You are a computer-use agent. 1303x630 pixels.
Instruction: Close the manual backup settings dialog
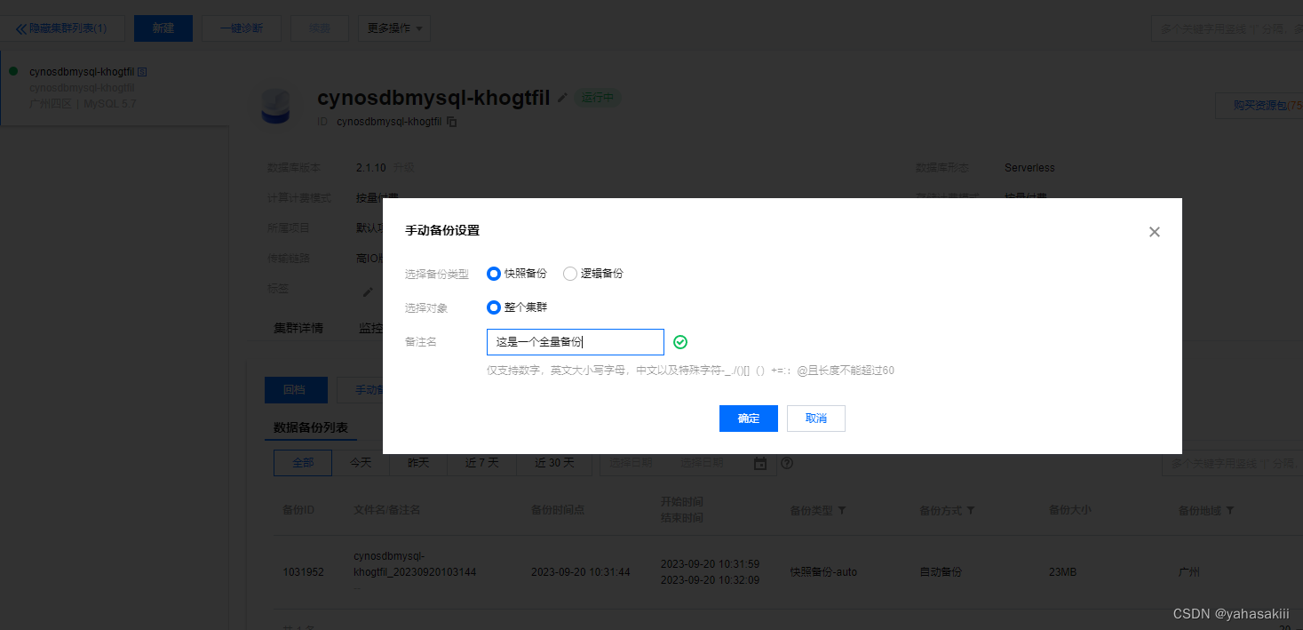click(1154, 232)
